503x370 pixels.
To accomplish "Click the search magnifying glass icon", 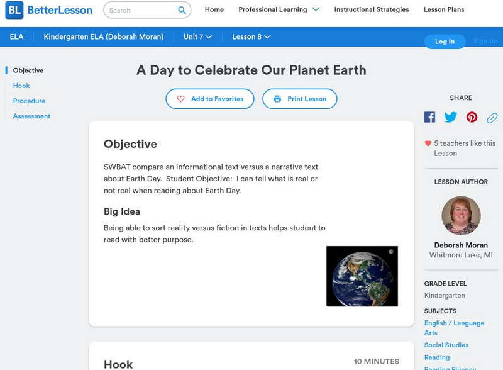I will pyautogui.click(x=182, y=10).
